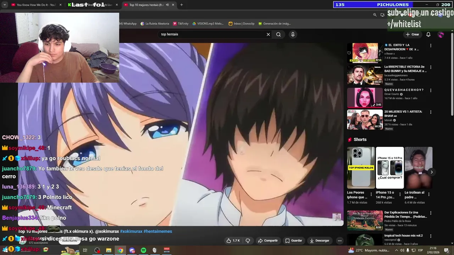Screen dimensions: 454x255
Task: Open the TikFinity bookmark
Action: click(x=181, y=24)
